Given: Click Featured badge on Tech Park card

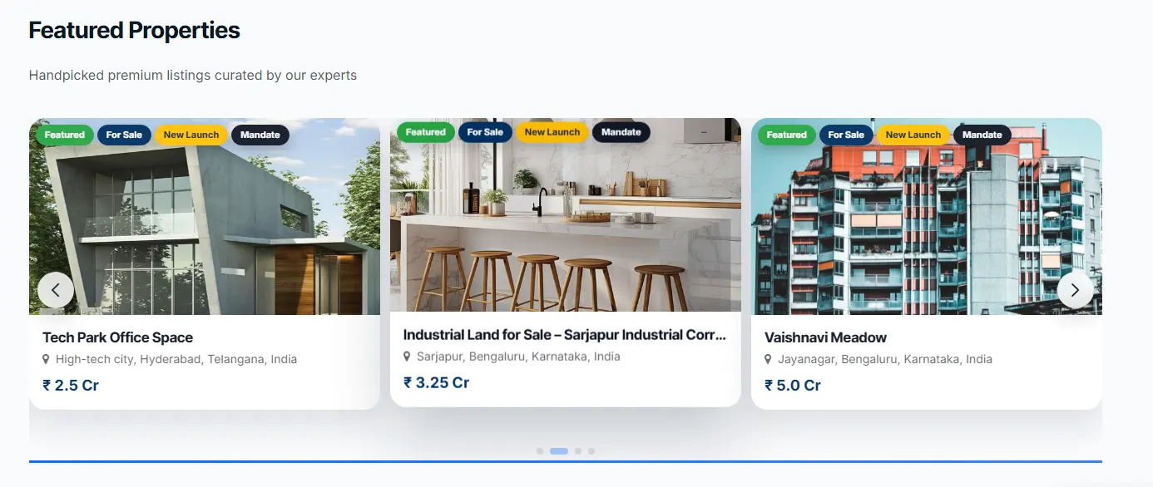Looking at the screenshot, I should tap(65, 135).
